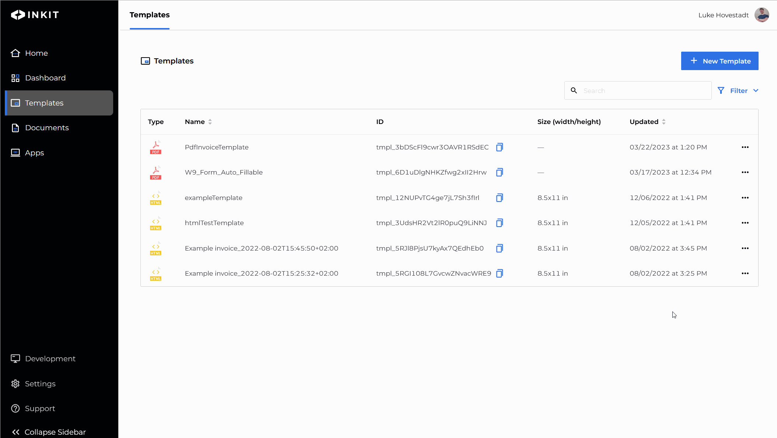Screen dimensions: 777x438
Task: Open the three-dot menu for exampleTemplate
Action: point(745,198)
